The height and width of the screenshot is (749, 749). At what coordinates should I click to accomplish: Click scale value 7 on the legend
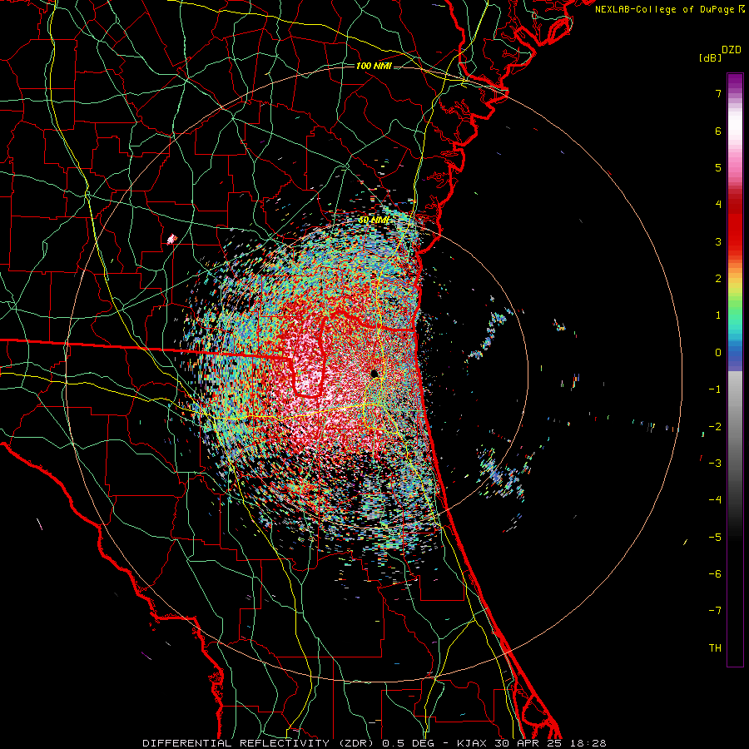(718, 93)
